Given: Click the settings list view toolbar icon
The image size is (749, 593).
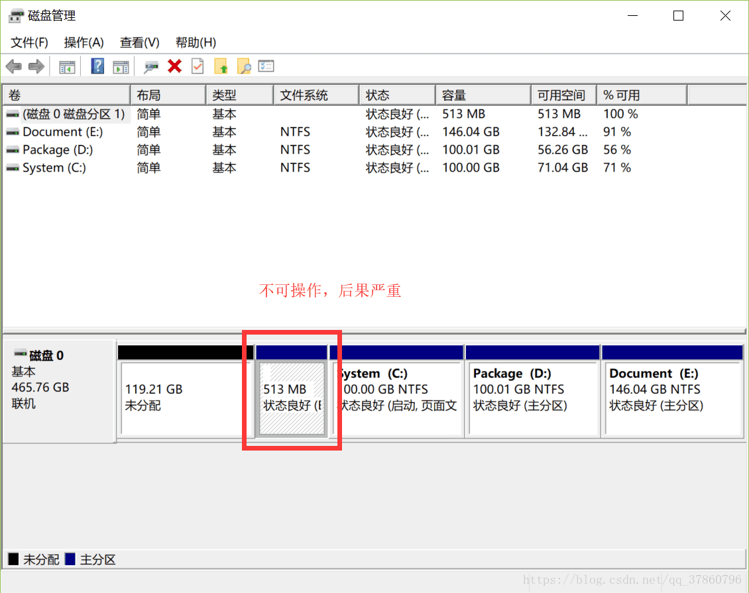Looking at the screenshot, I should click(x=266, y=66).
